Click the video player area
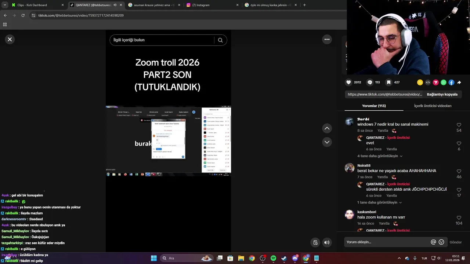The height and width of the screenshot is (264, 470). (x=168, y=141)
